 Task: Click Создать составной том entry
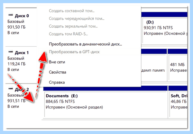tap(72, 11)
